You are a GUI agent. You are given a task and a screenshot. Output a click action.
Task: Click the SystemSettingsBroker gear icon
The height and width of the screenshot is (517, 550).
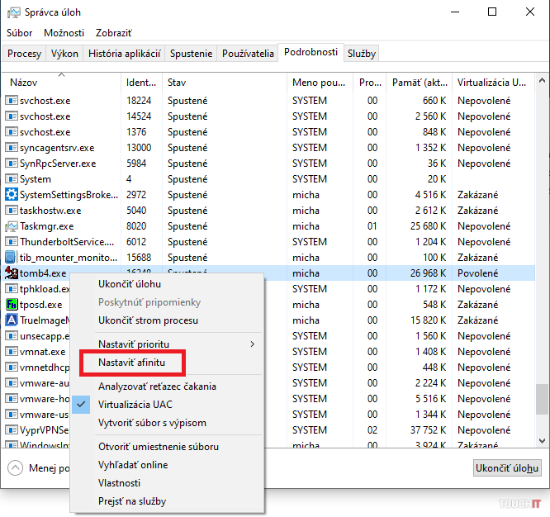[12, 195]
